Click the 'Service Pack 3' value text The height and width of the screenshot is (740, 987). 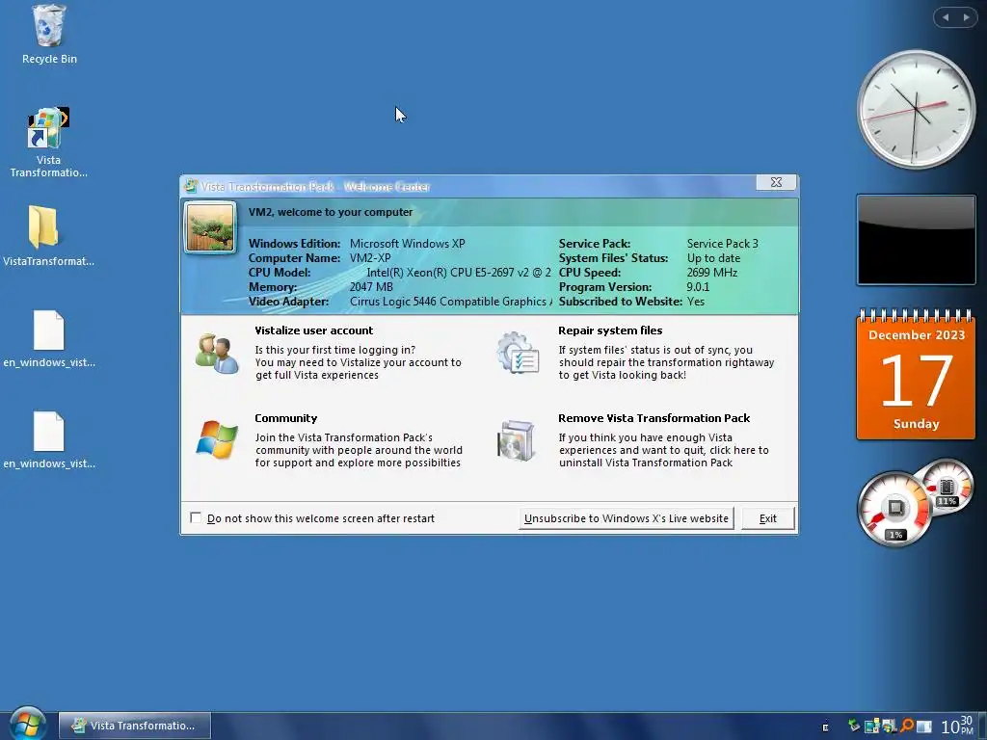tap(722, 244)
